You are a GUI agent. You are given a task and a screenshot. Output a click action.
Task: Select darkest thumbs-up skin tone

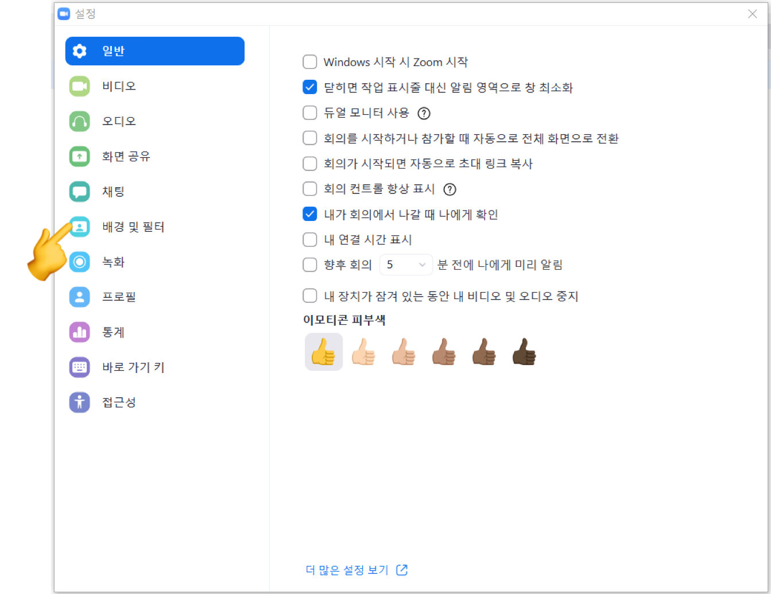524,352
